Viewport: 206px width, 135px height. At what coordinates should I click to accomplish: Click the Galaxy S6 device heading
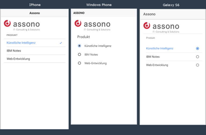click(x=171, y=5)
